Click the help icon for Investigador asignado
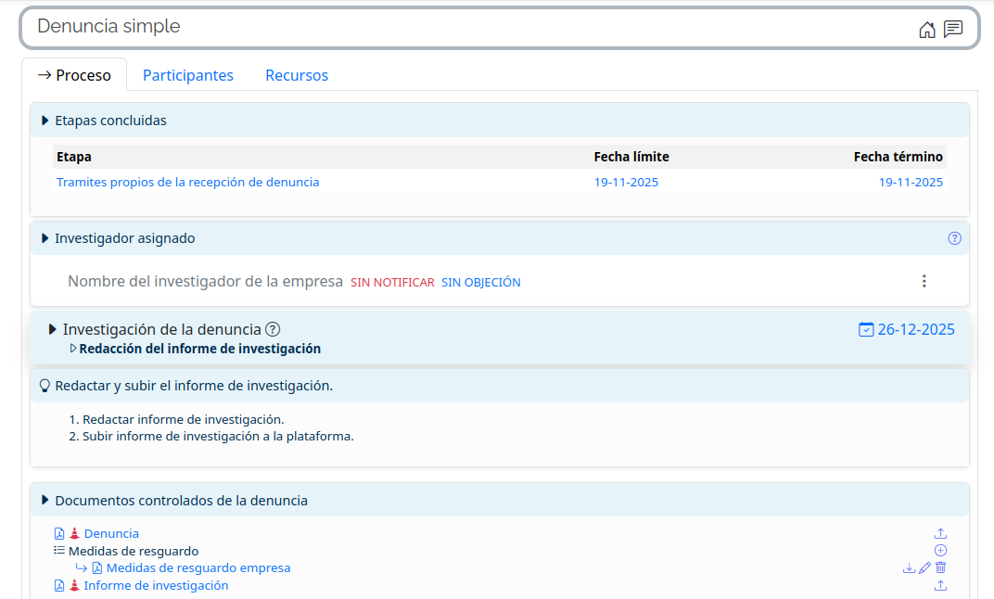The height and width of the screenshot is (599, 994). point(954,238)
